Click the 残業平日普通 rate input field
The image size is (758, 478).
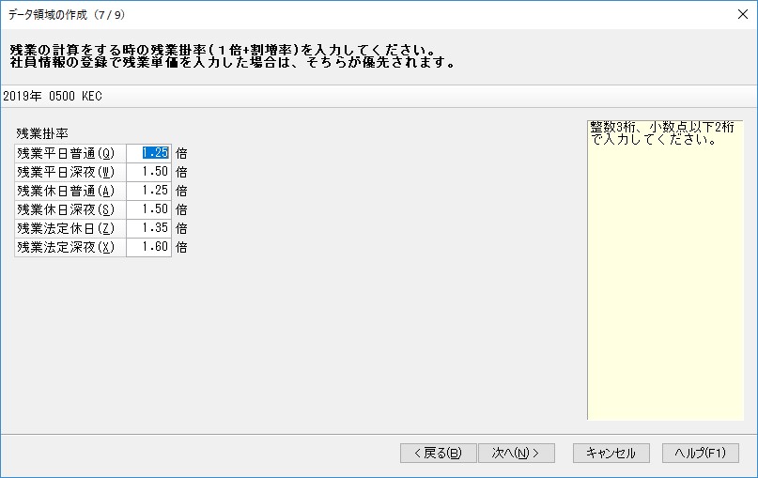(x=149, y=153)
